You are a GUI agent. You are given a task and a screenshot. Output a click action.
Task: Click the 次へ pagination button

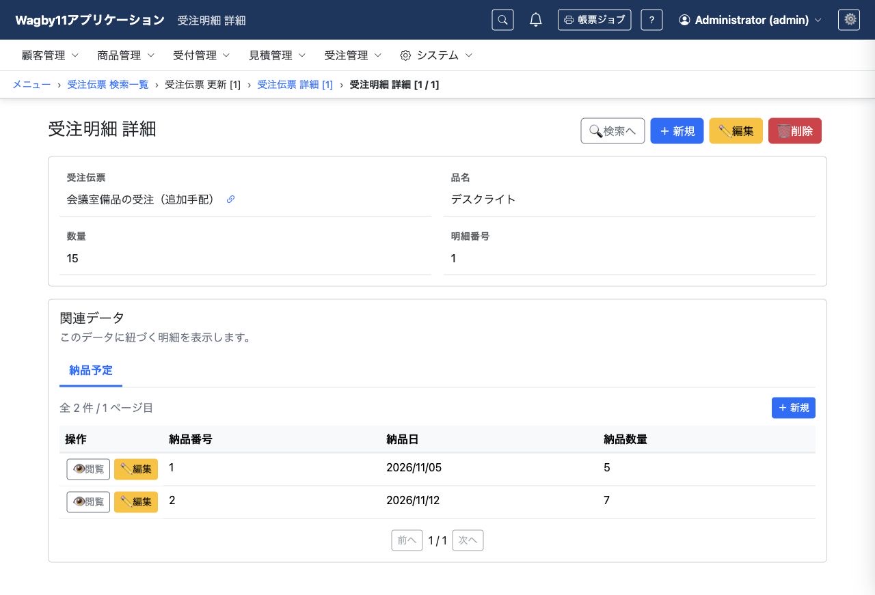tap(468, 540)
